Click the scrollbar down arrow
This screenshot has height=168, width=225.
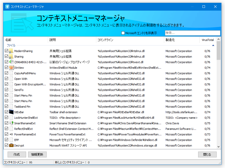(219, 147)
